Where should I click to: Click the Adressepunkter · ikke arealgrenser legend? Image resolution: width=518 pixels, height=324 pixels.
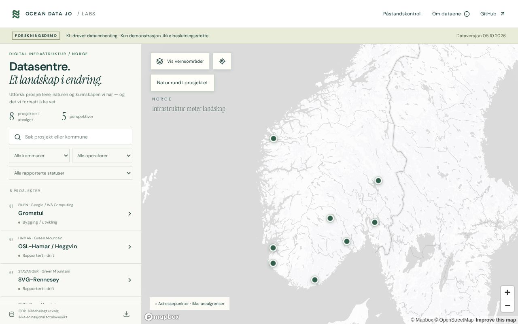click(x=189, y=304)
